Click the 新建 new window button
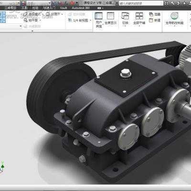The height and width of the screenshot is (191, 191). point(155,21)
